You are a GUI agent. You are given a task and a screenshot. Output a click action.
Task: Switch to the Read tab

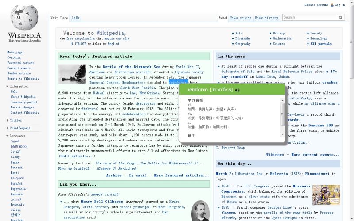click(x=223, y=18)
